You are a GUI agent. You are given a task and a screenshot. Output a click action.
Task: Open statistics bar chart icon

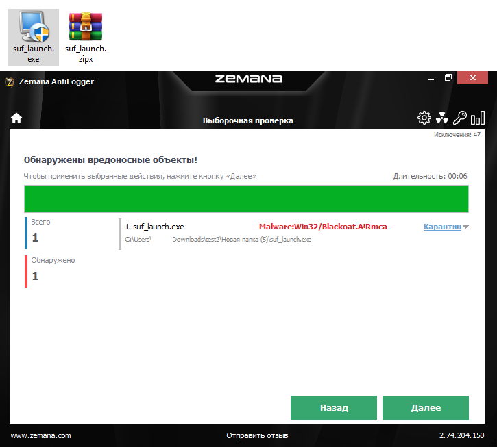pyautogui.click(x=478, y=118)
